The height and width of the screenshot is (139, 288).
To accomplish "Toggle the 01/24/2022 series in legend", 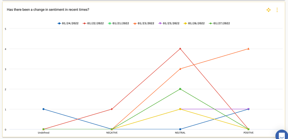I will coord(69,23).
